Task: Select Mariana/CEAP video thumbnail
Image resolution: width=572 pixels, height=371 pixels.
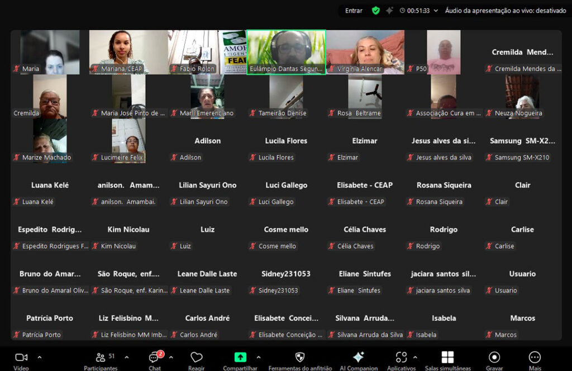Action: [x=128, y=52]
